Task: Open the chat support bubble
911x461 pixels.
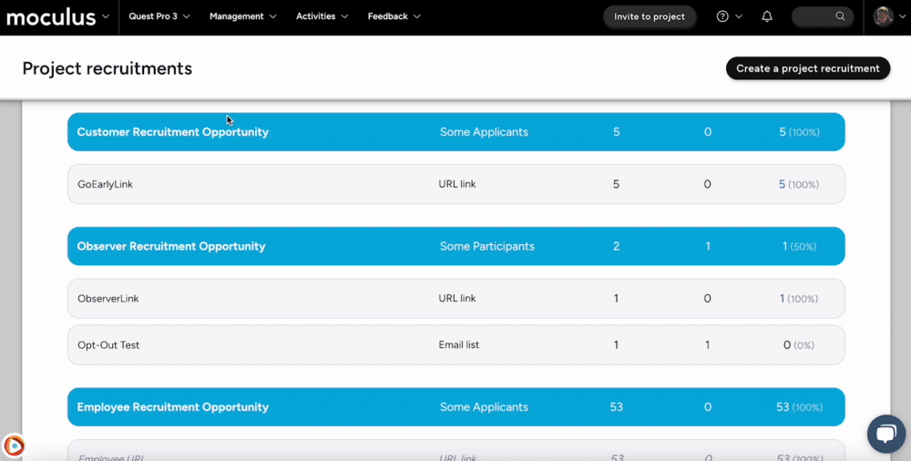Action: pyautogui.click(x=885, y=434)
